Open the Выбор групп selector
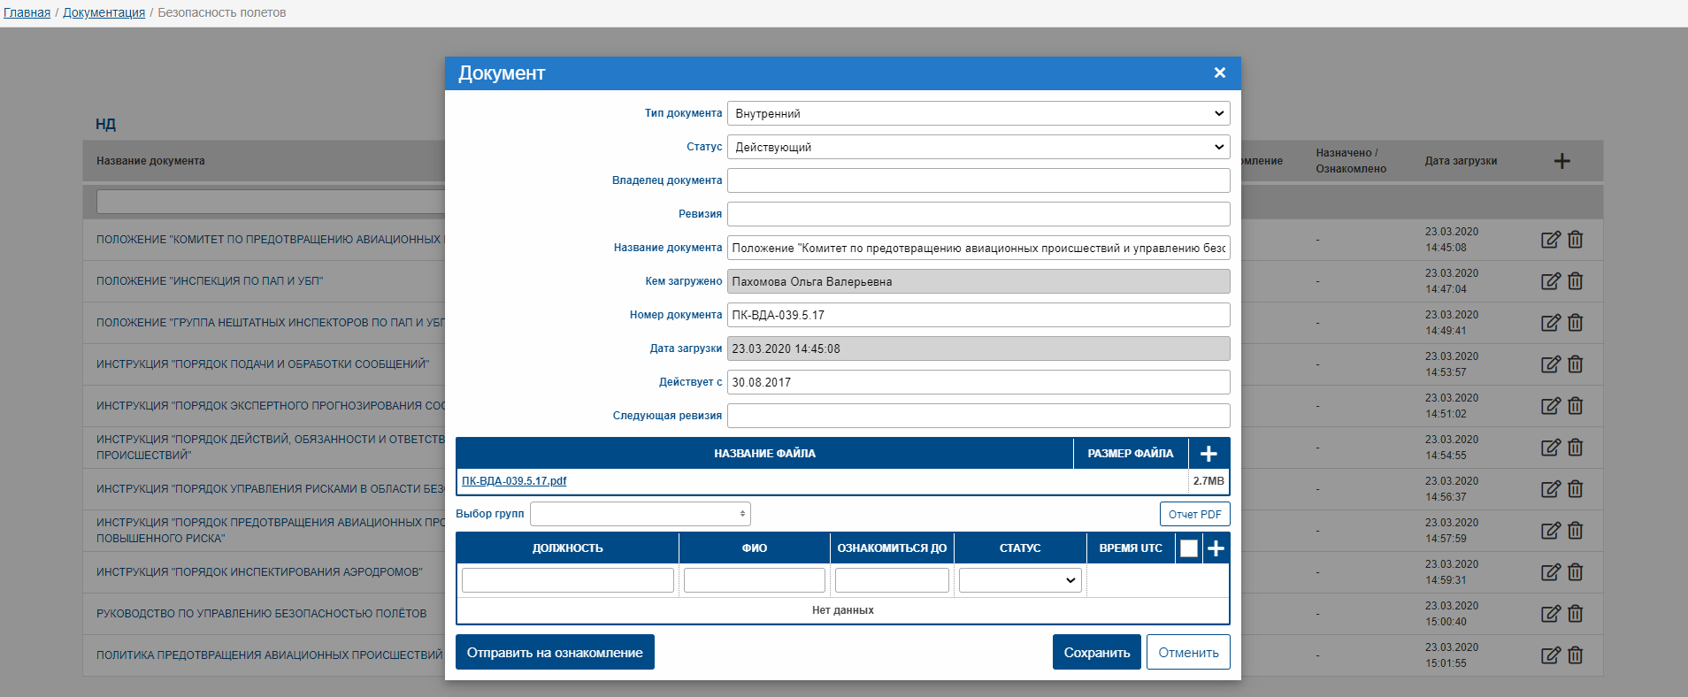 pyautogui.click(x=641, y=514)
